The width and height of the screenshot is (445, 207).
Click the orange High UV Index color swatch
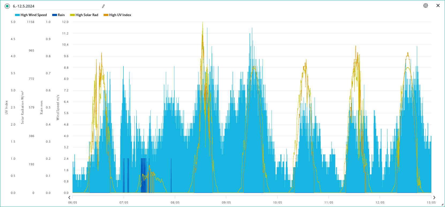point(106,15)
